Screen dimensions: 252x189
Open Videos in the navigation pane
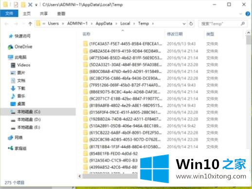pyautogui.click(x=24, y=65)
